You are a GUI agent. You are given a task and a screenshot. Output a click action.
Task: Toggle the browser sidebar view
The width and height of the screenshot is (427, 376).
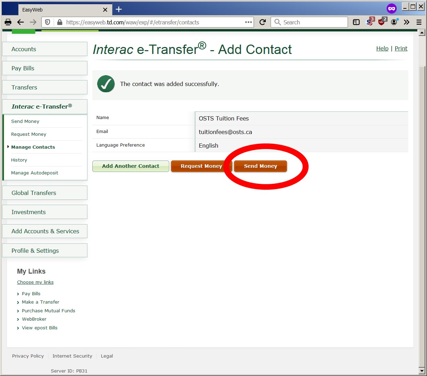pos(356,22)
